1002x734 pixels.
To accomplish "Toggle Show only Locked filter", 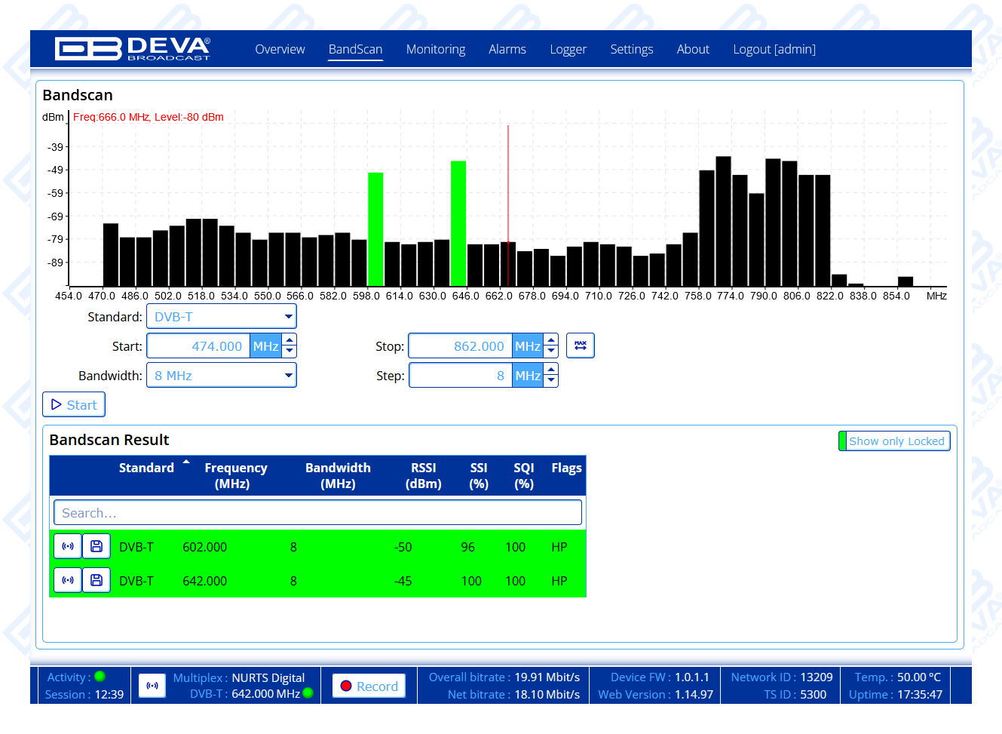I will (894, 441).
